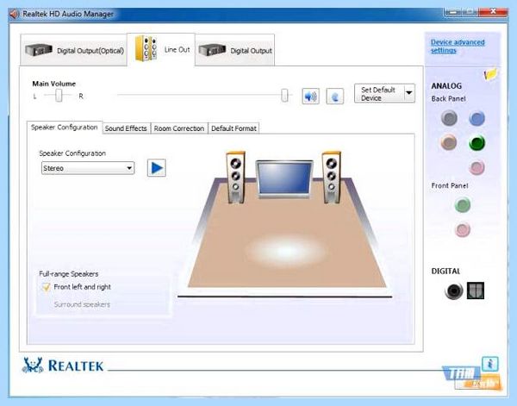Viewport: 517px width, 406px height.
Task: Click the pink back panel jack
Action: [477, 167]
